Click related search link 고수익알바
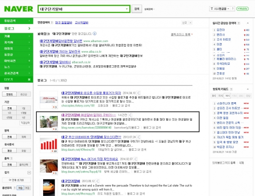Screen dimensions: 255x196 pos(82,23)
